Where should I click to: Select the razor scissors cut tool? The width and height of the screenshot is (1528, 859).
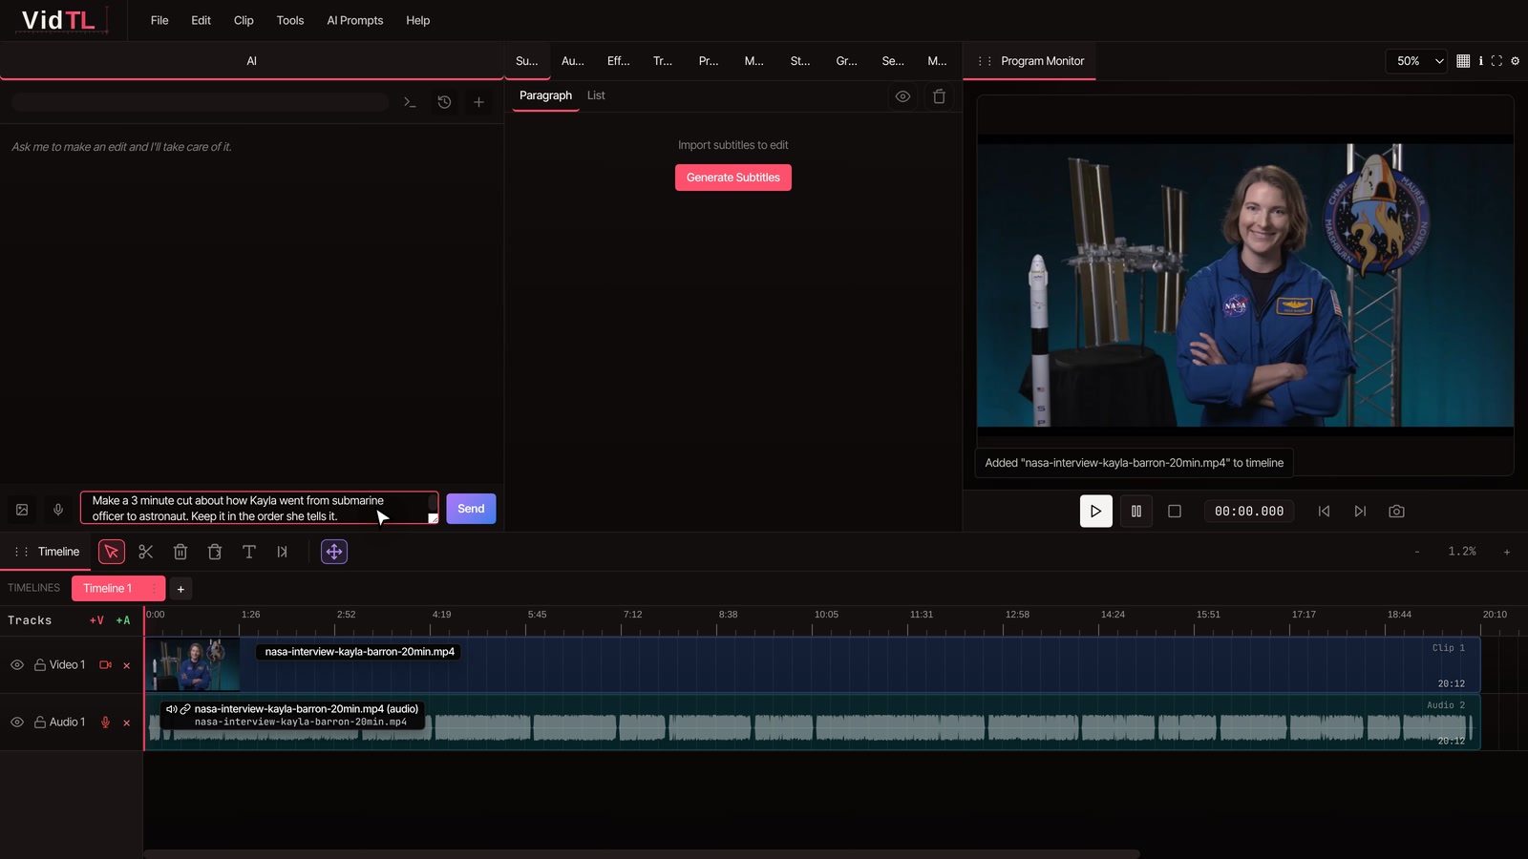point(146,552)
